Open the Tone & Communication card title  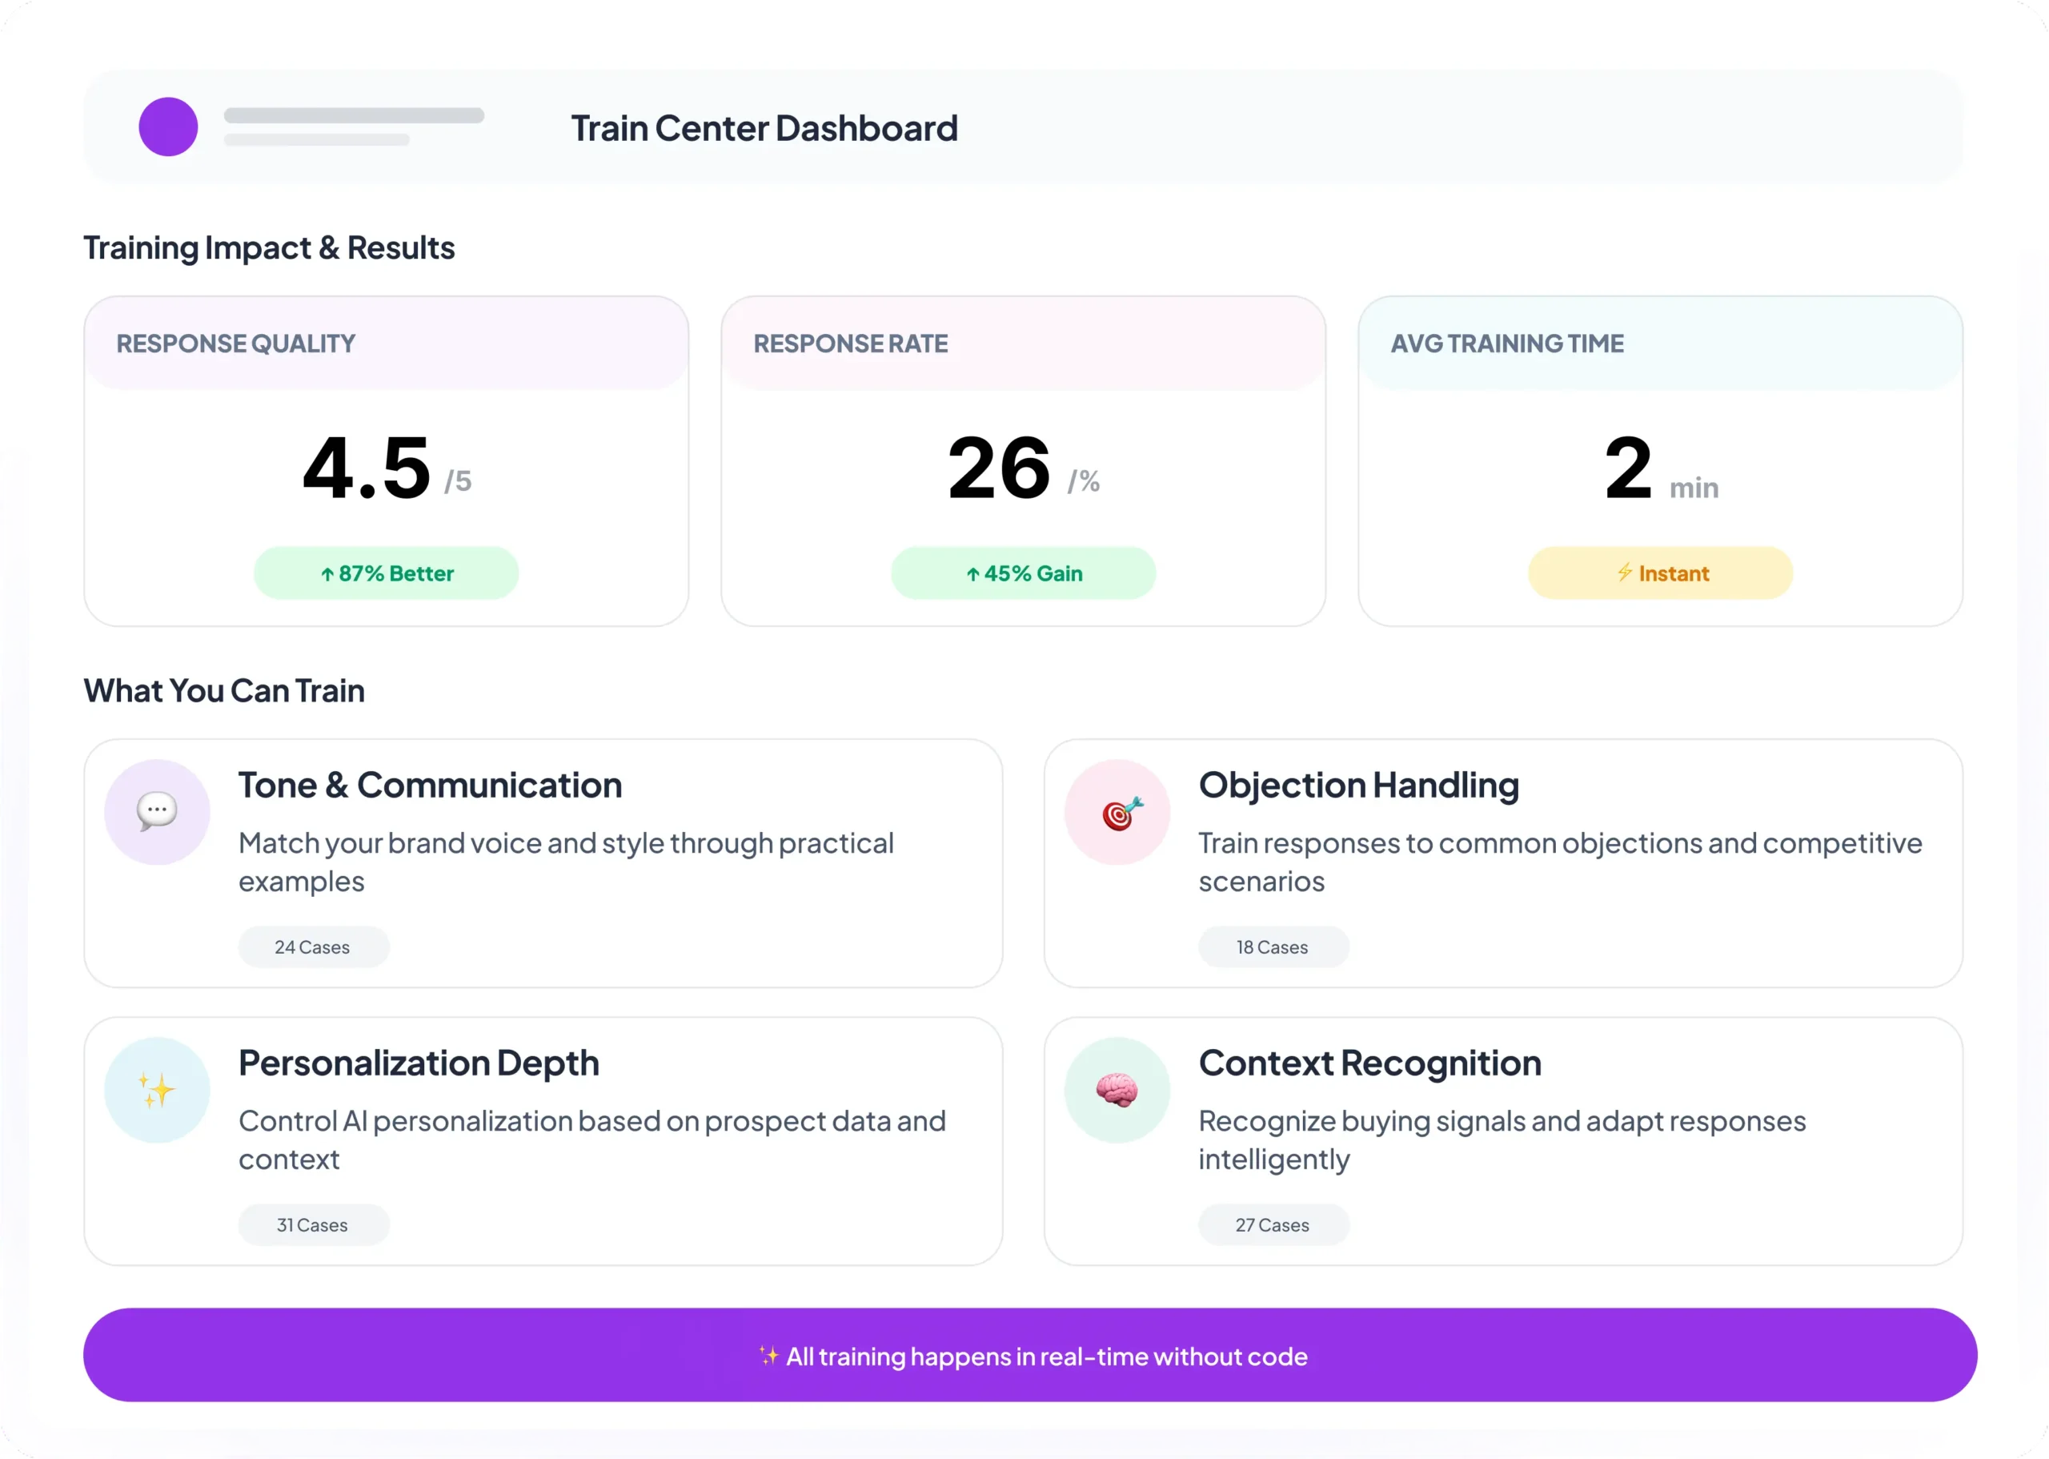click(430, 786)
